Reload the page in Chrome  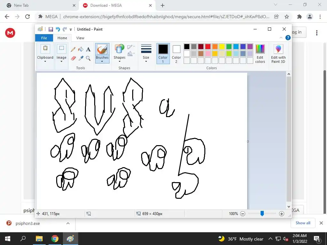pyautogui.click(x=27, y=17)
